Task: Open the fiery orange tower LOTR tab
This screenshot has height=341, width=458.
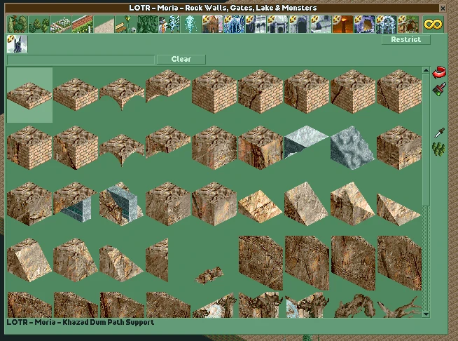Action: click(342, 24)
